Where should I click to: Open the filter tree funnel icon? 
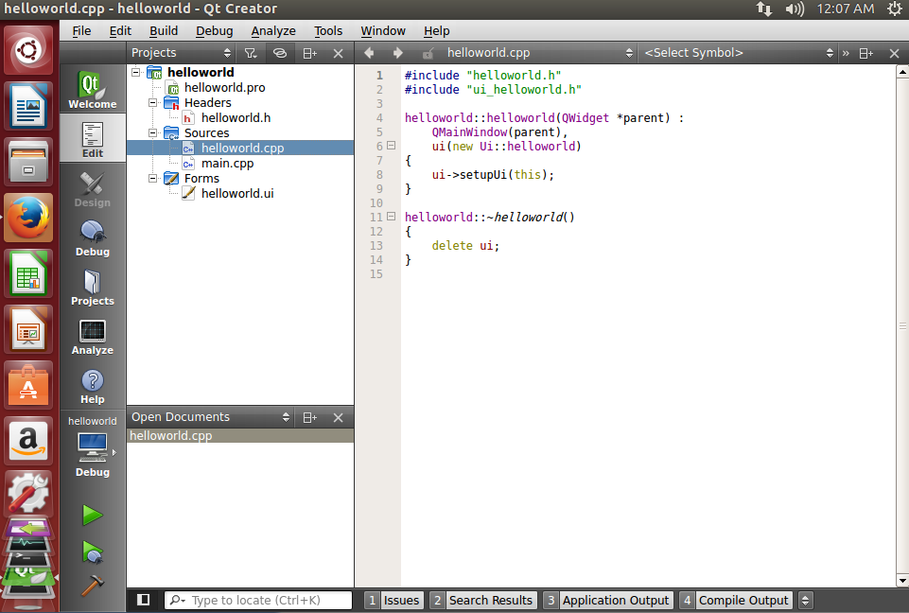pyautogui.click(x=251, y=53)
